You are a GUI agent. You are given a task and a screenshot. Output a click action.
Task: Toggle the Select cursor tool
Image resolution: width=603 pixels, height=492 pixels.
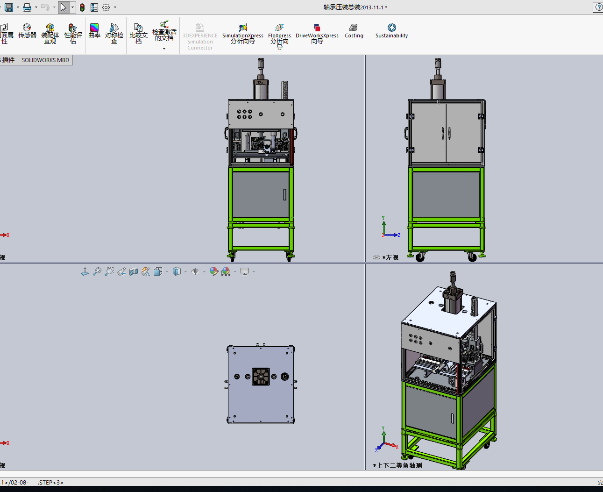pos(64,7)
